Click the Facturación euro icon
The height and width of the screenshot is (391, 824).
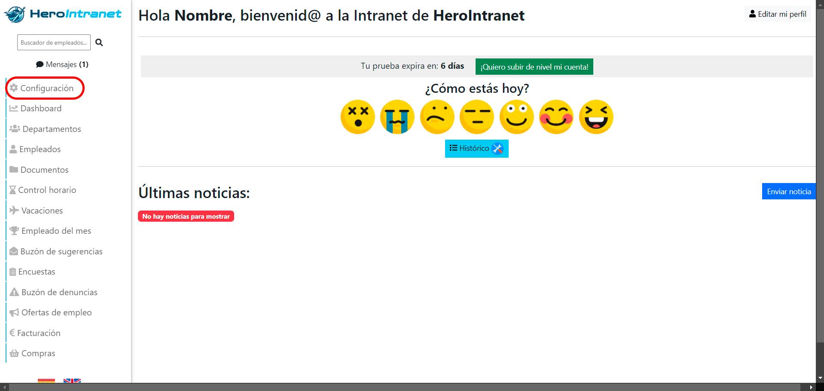(12, 333)
